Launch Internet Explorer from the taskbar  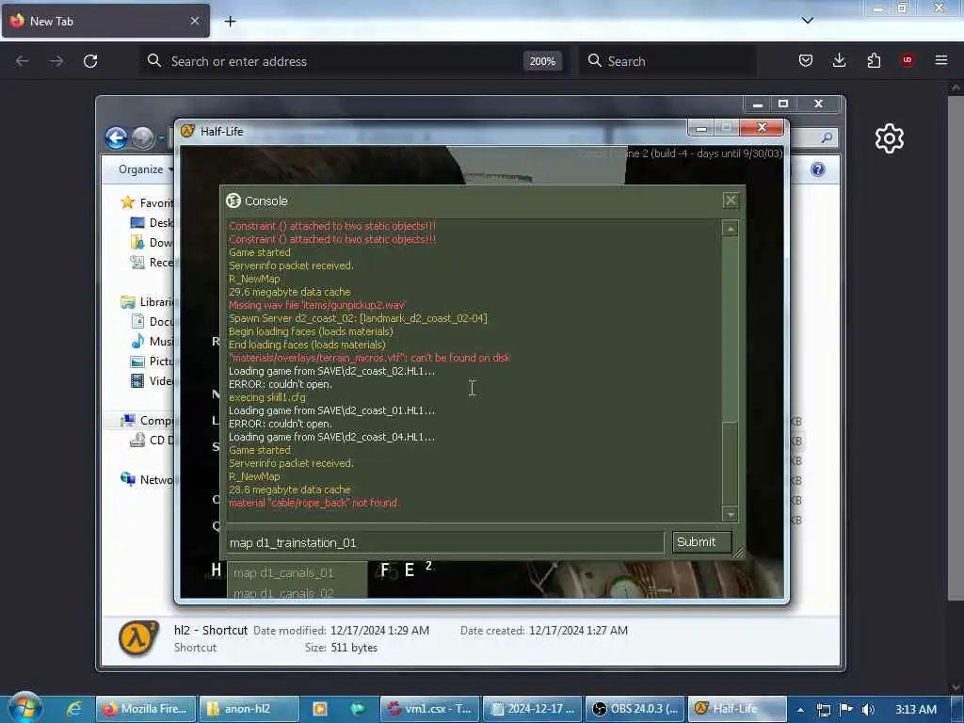click(74, 708)
